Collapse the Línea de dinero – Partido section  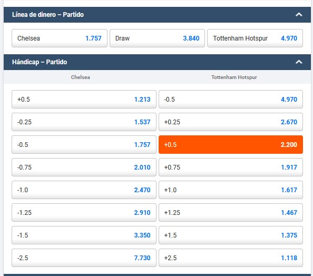tap(299, 15)
